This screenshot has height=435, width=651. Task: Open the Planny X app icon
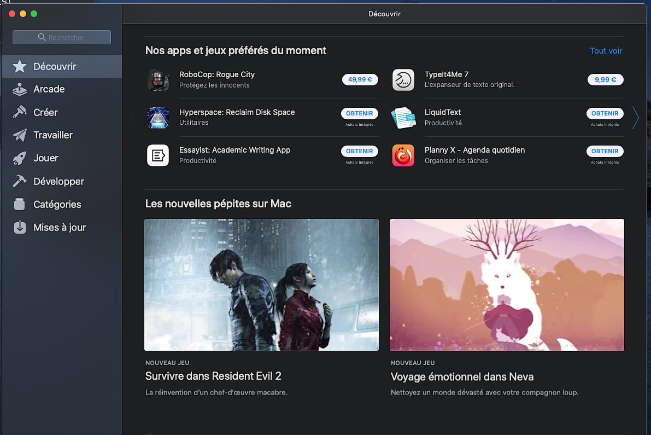click(403, 155)
